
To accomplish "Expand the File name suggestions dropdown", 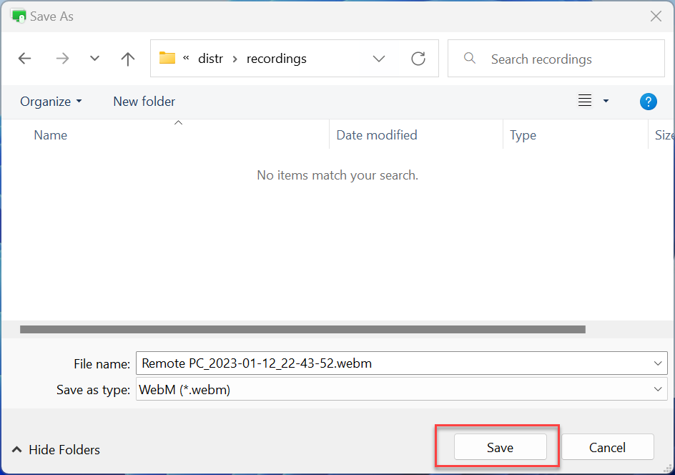I will (x=659, y=363).
